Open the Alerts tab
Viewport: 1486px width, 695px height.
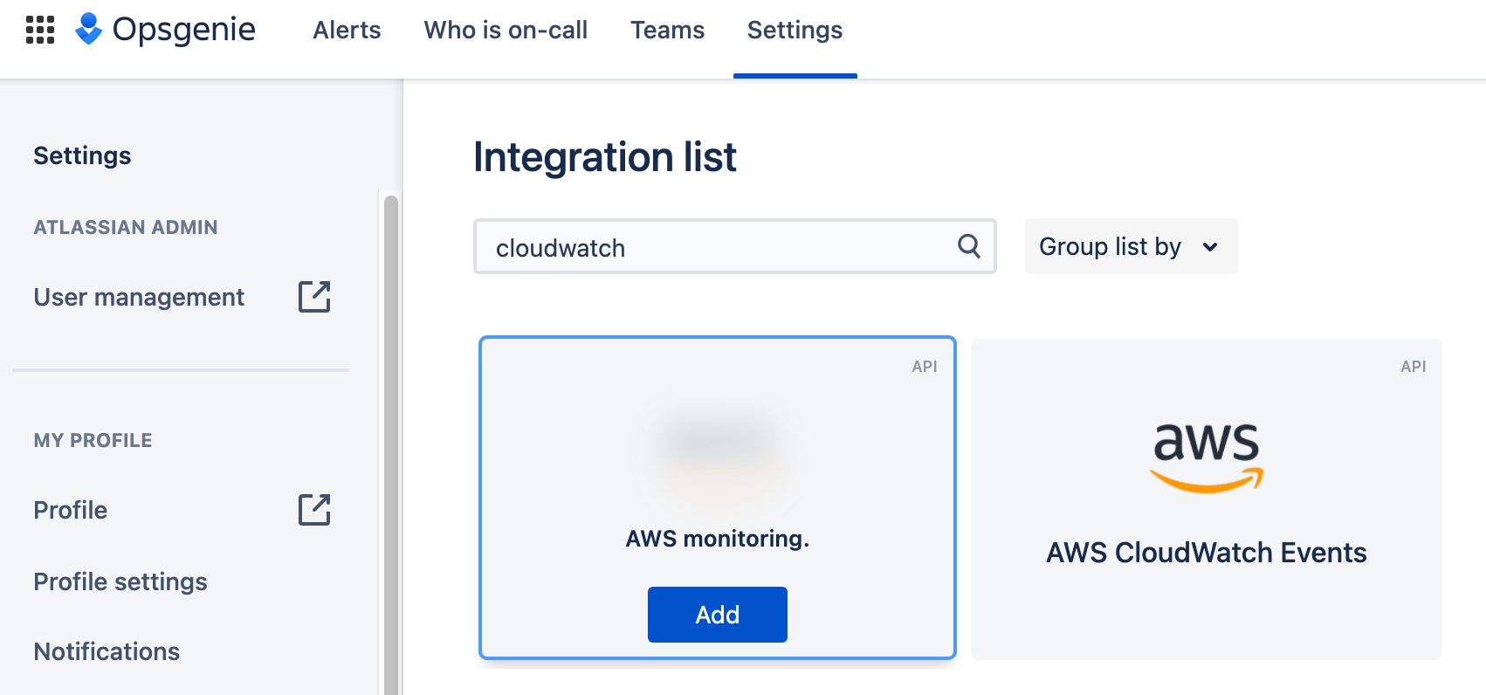(347, 30)
